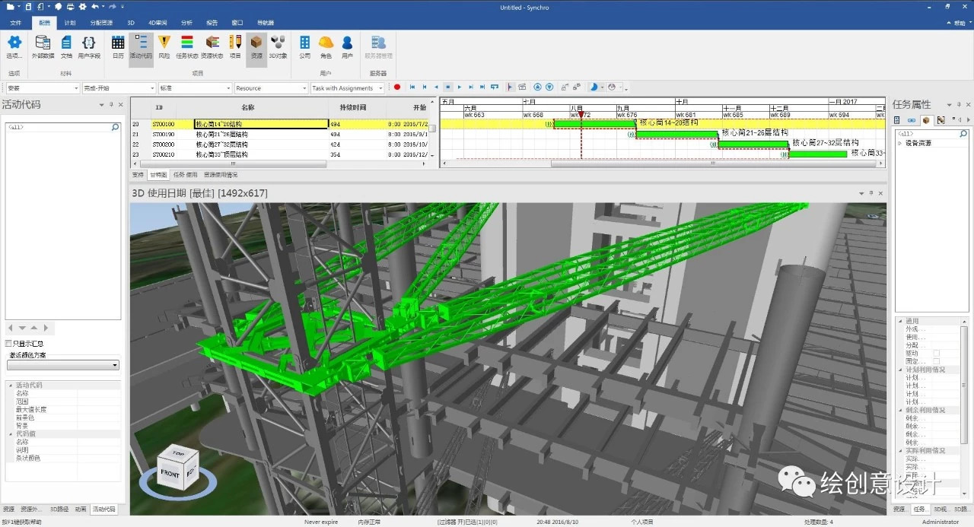Click the 帮助 help button
Screen dimensions: 974x527
point(956,23)
